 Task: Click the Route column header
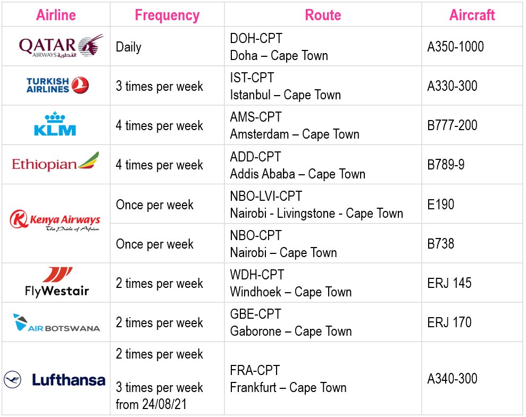click(323, 15)
